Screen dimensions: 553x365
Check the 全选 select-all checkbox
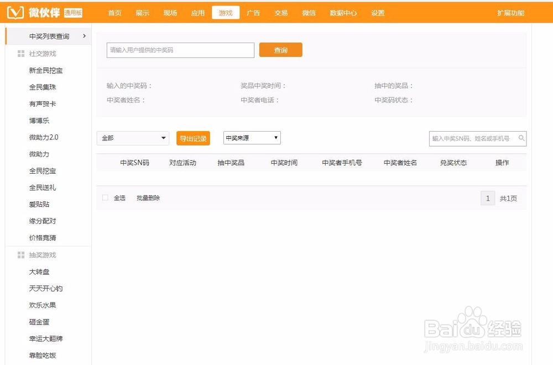coord(105,197)
